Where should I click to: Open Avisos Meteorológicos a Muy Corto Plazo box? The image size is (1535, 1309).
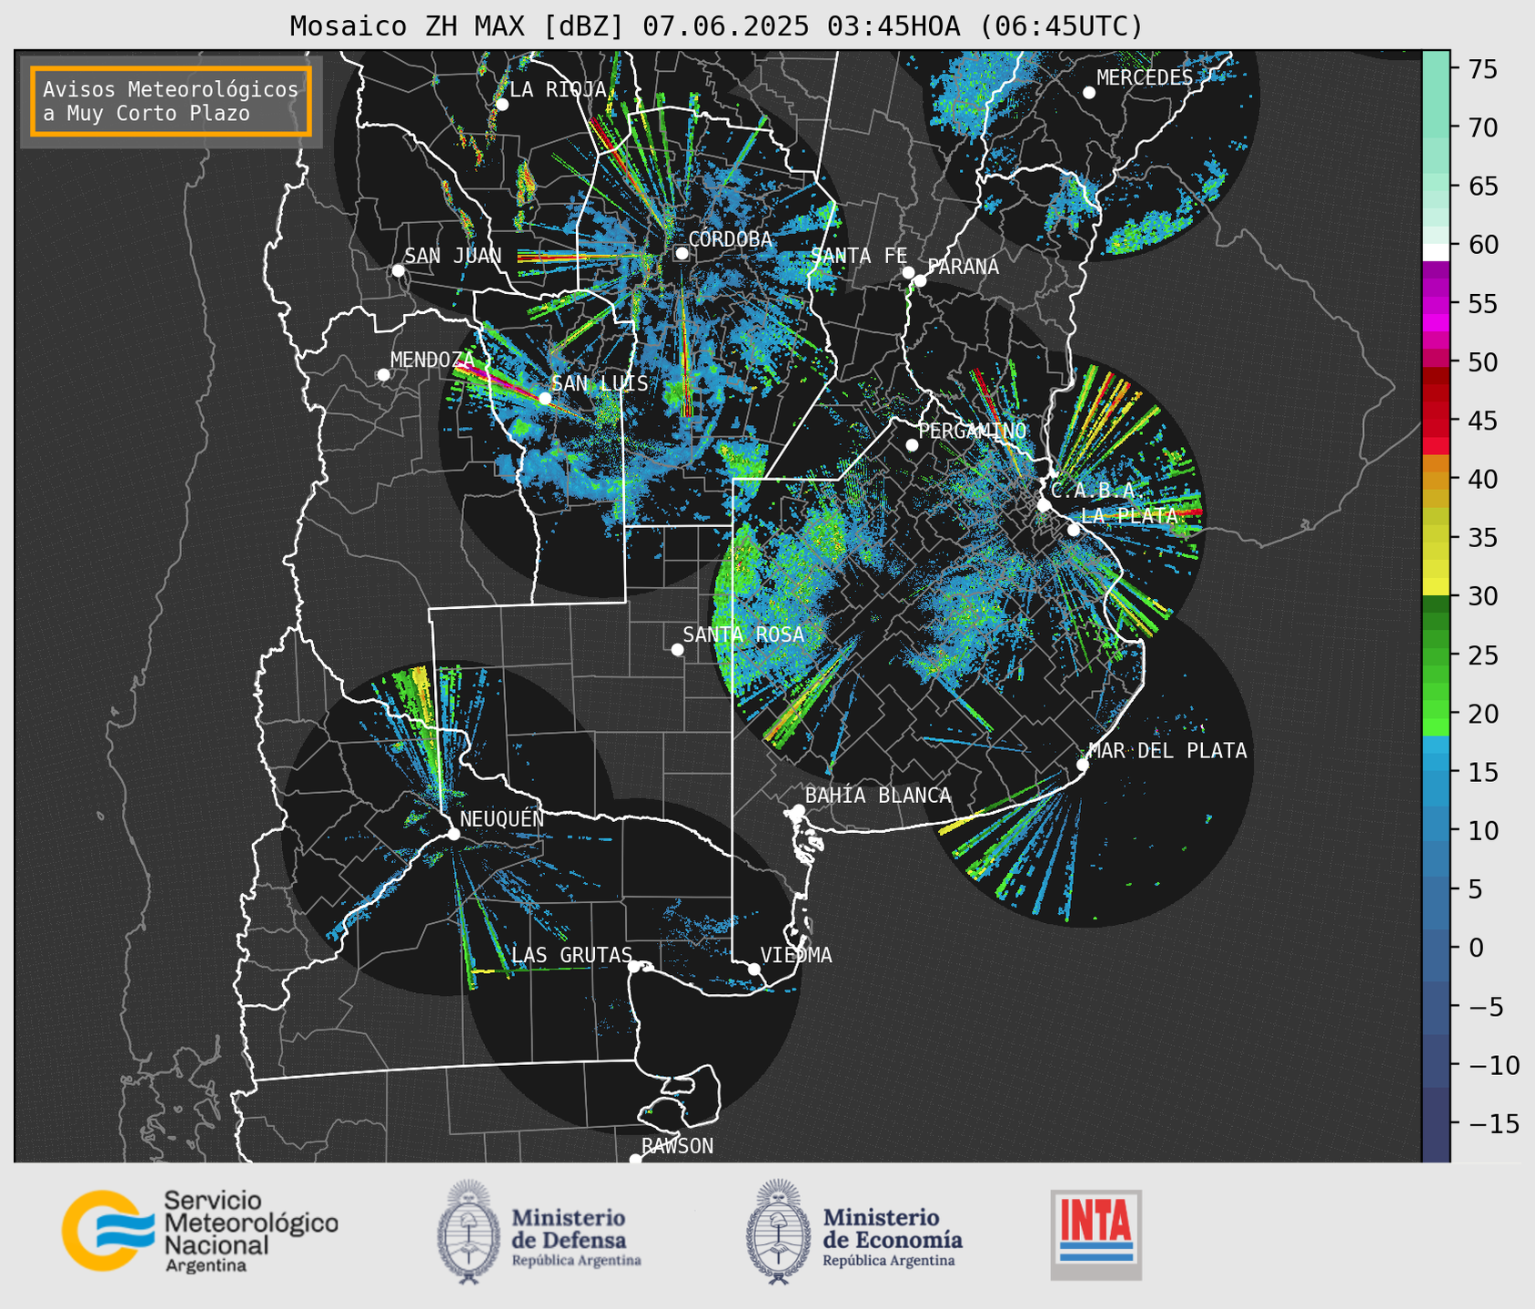[171, 101]
